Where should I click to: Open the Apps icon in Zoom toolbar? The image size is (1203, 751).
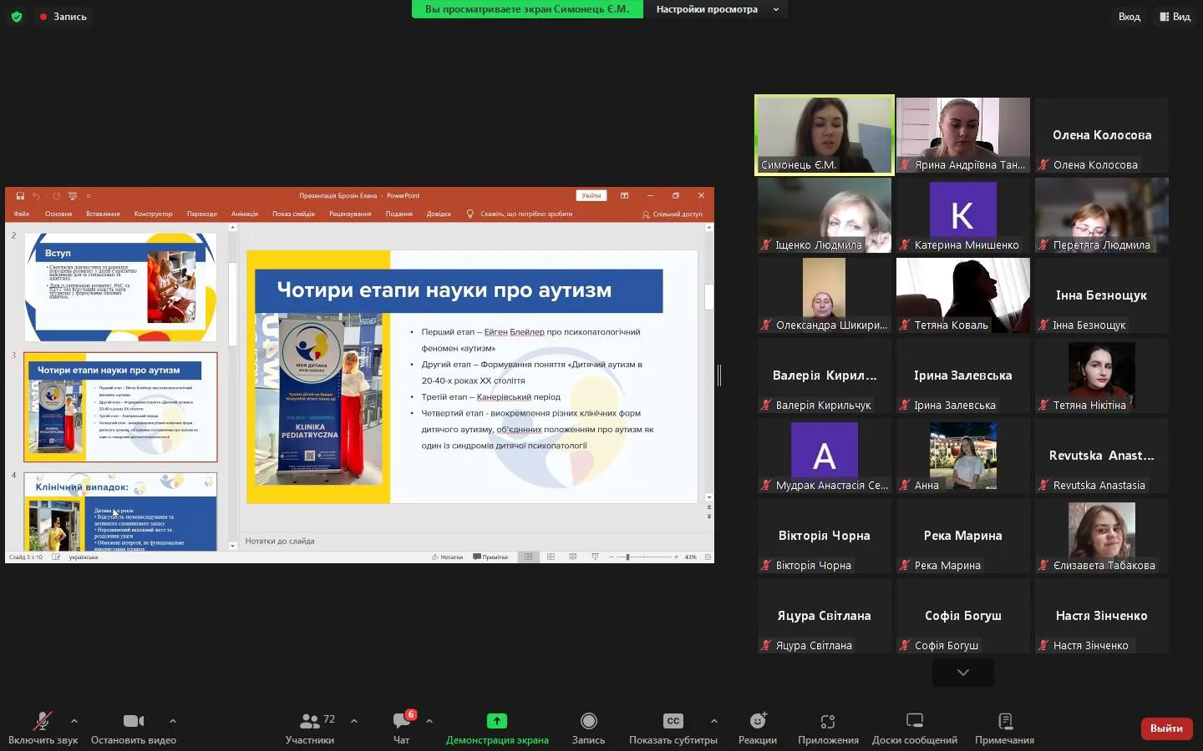click(828, 721)
